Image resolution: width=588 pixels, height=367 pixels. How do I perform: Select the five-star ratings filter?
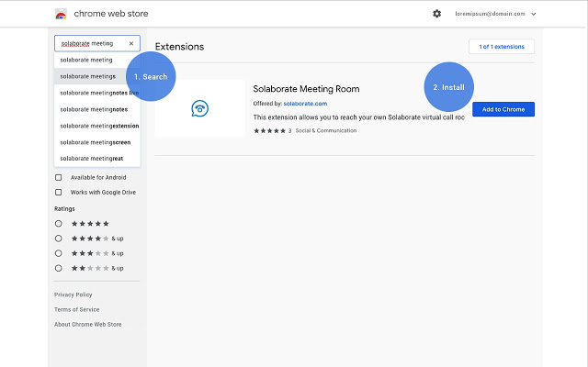(59, 224)
